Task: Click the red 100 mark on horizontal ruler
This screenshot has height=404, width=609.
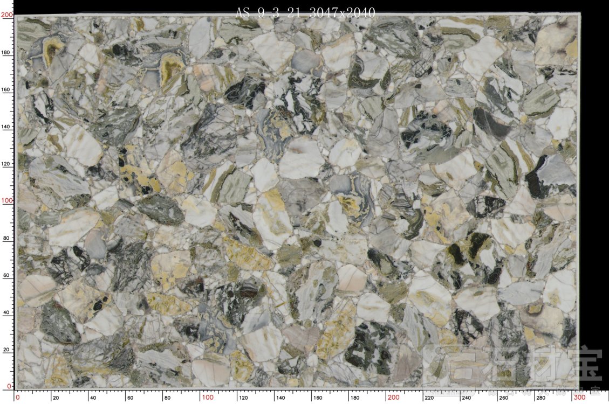Action: [207, 398]
